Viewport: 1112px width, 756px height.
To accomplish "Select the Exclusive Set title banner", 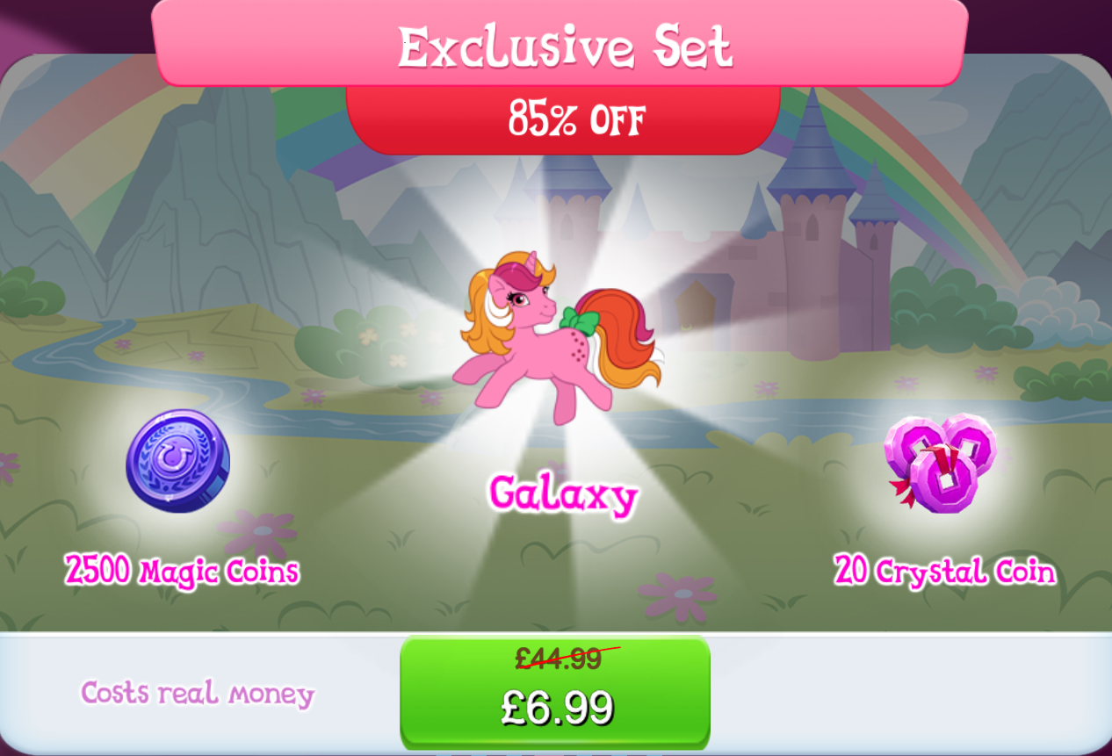I will (560, 44).
